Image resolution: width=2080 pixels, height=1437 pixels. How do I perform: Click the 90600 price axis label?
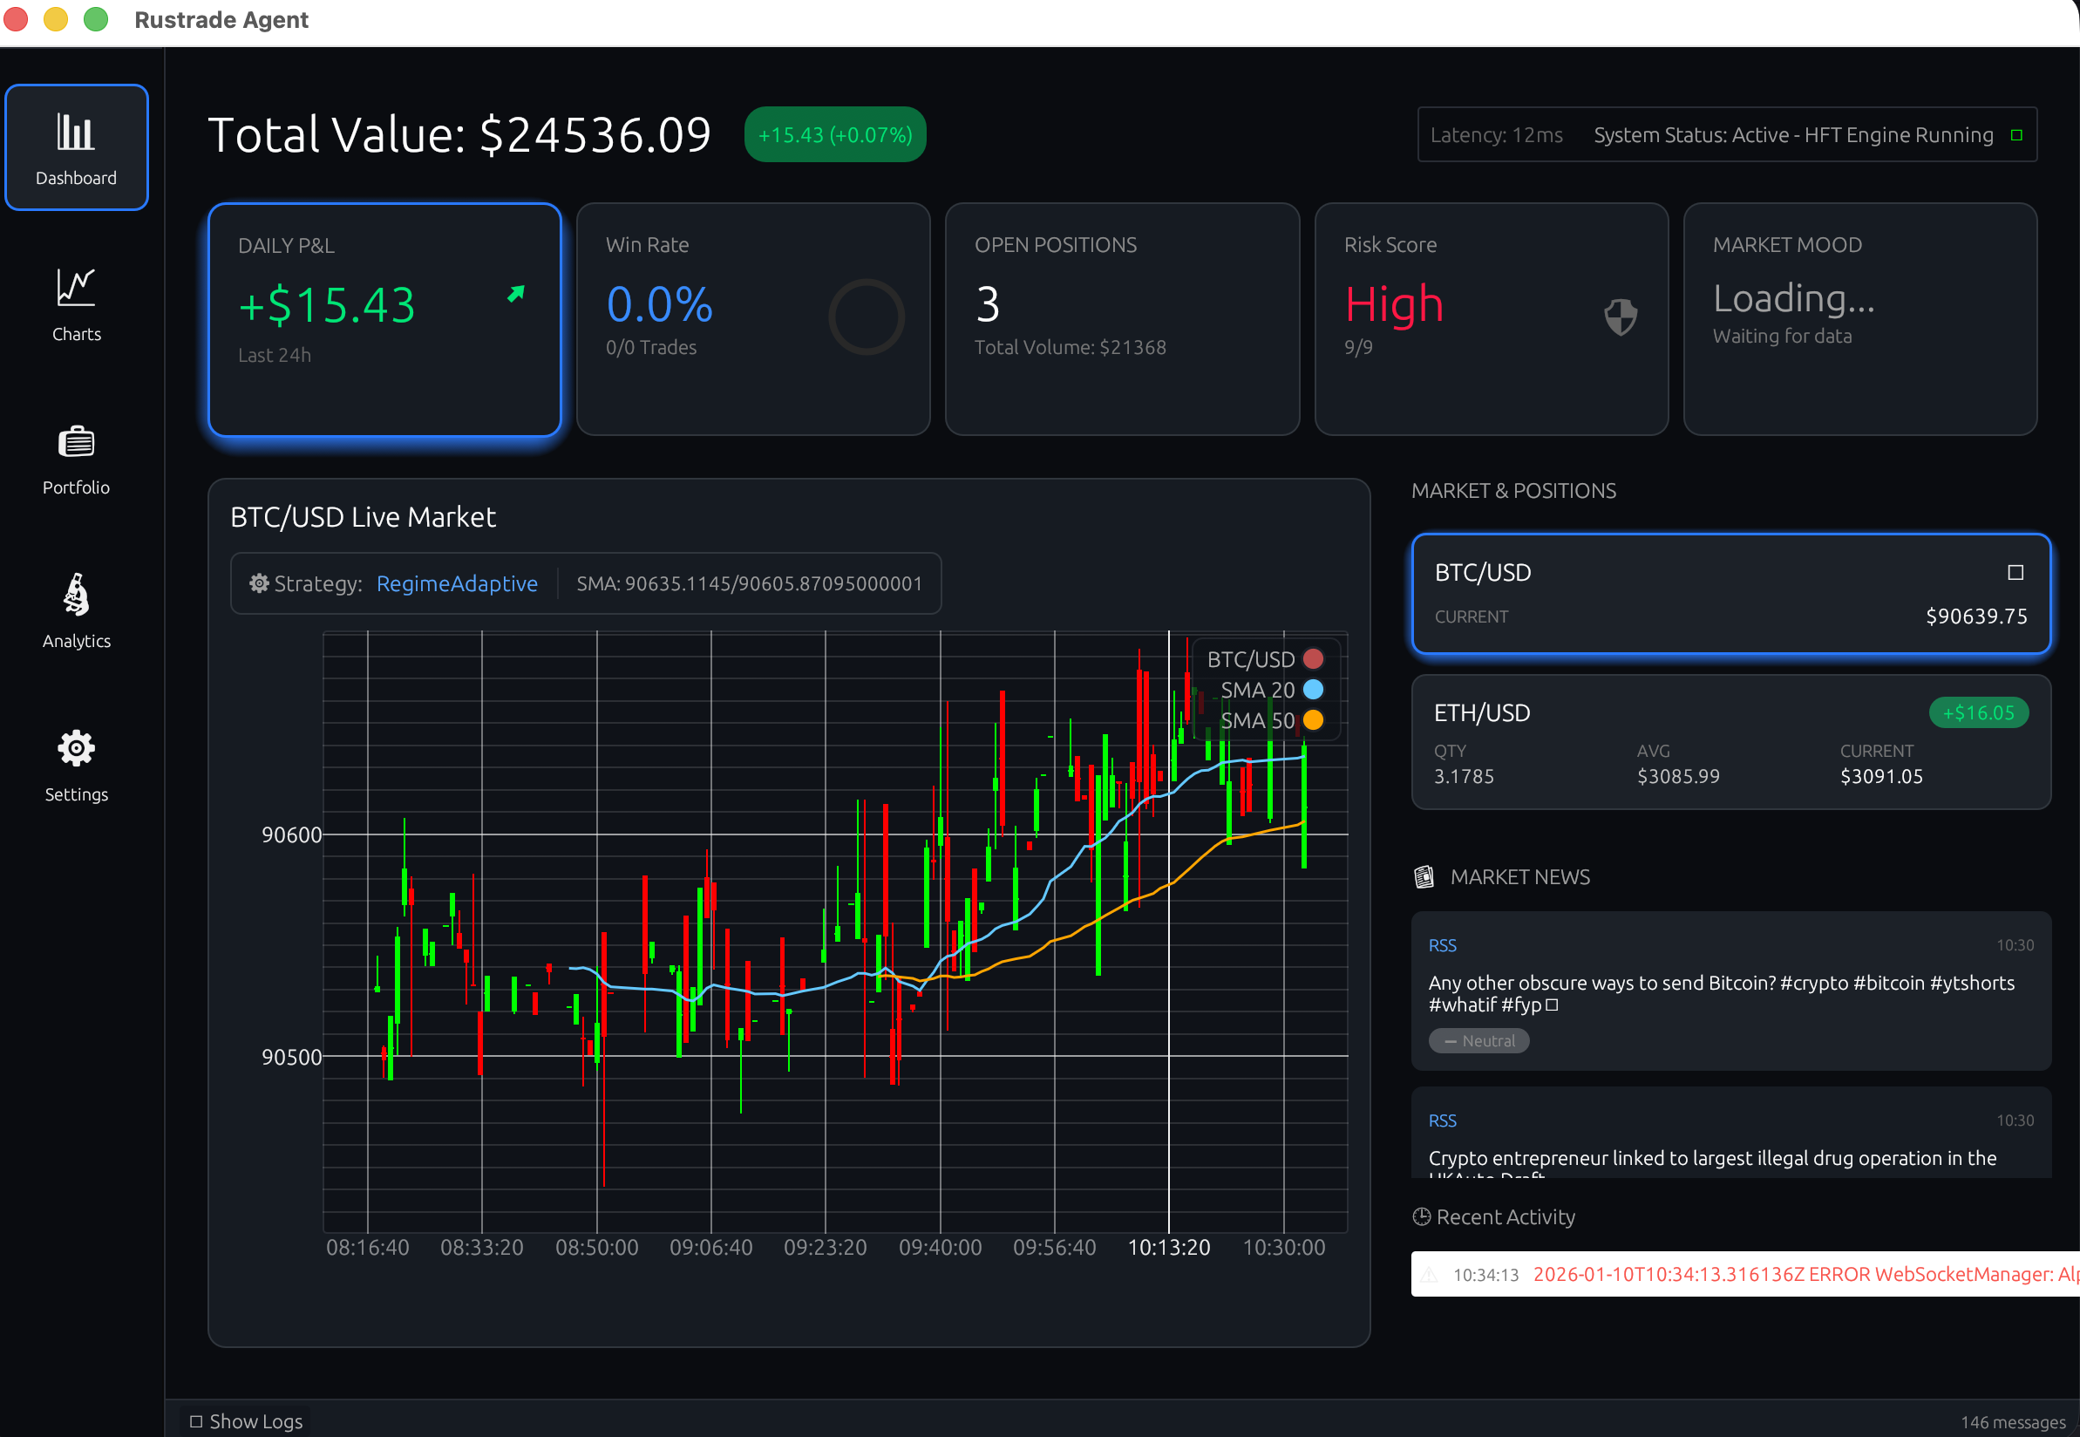tap(290, 834)
